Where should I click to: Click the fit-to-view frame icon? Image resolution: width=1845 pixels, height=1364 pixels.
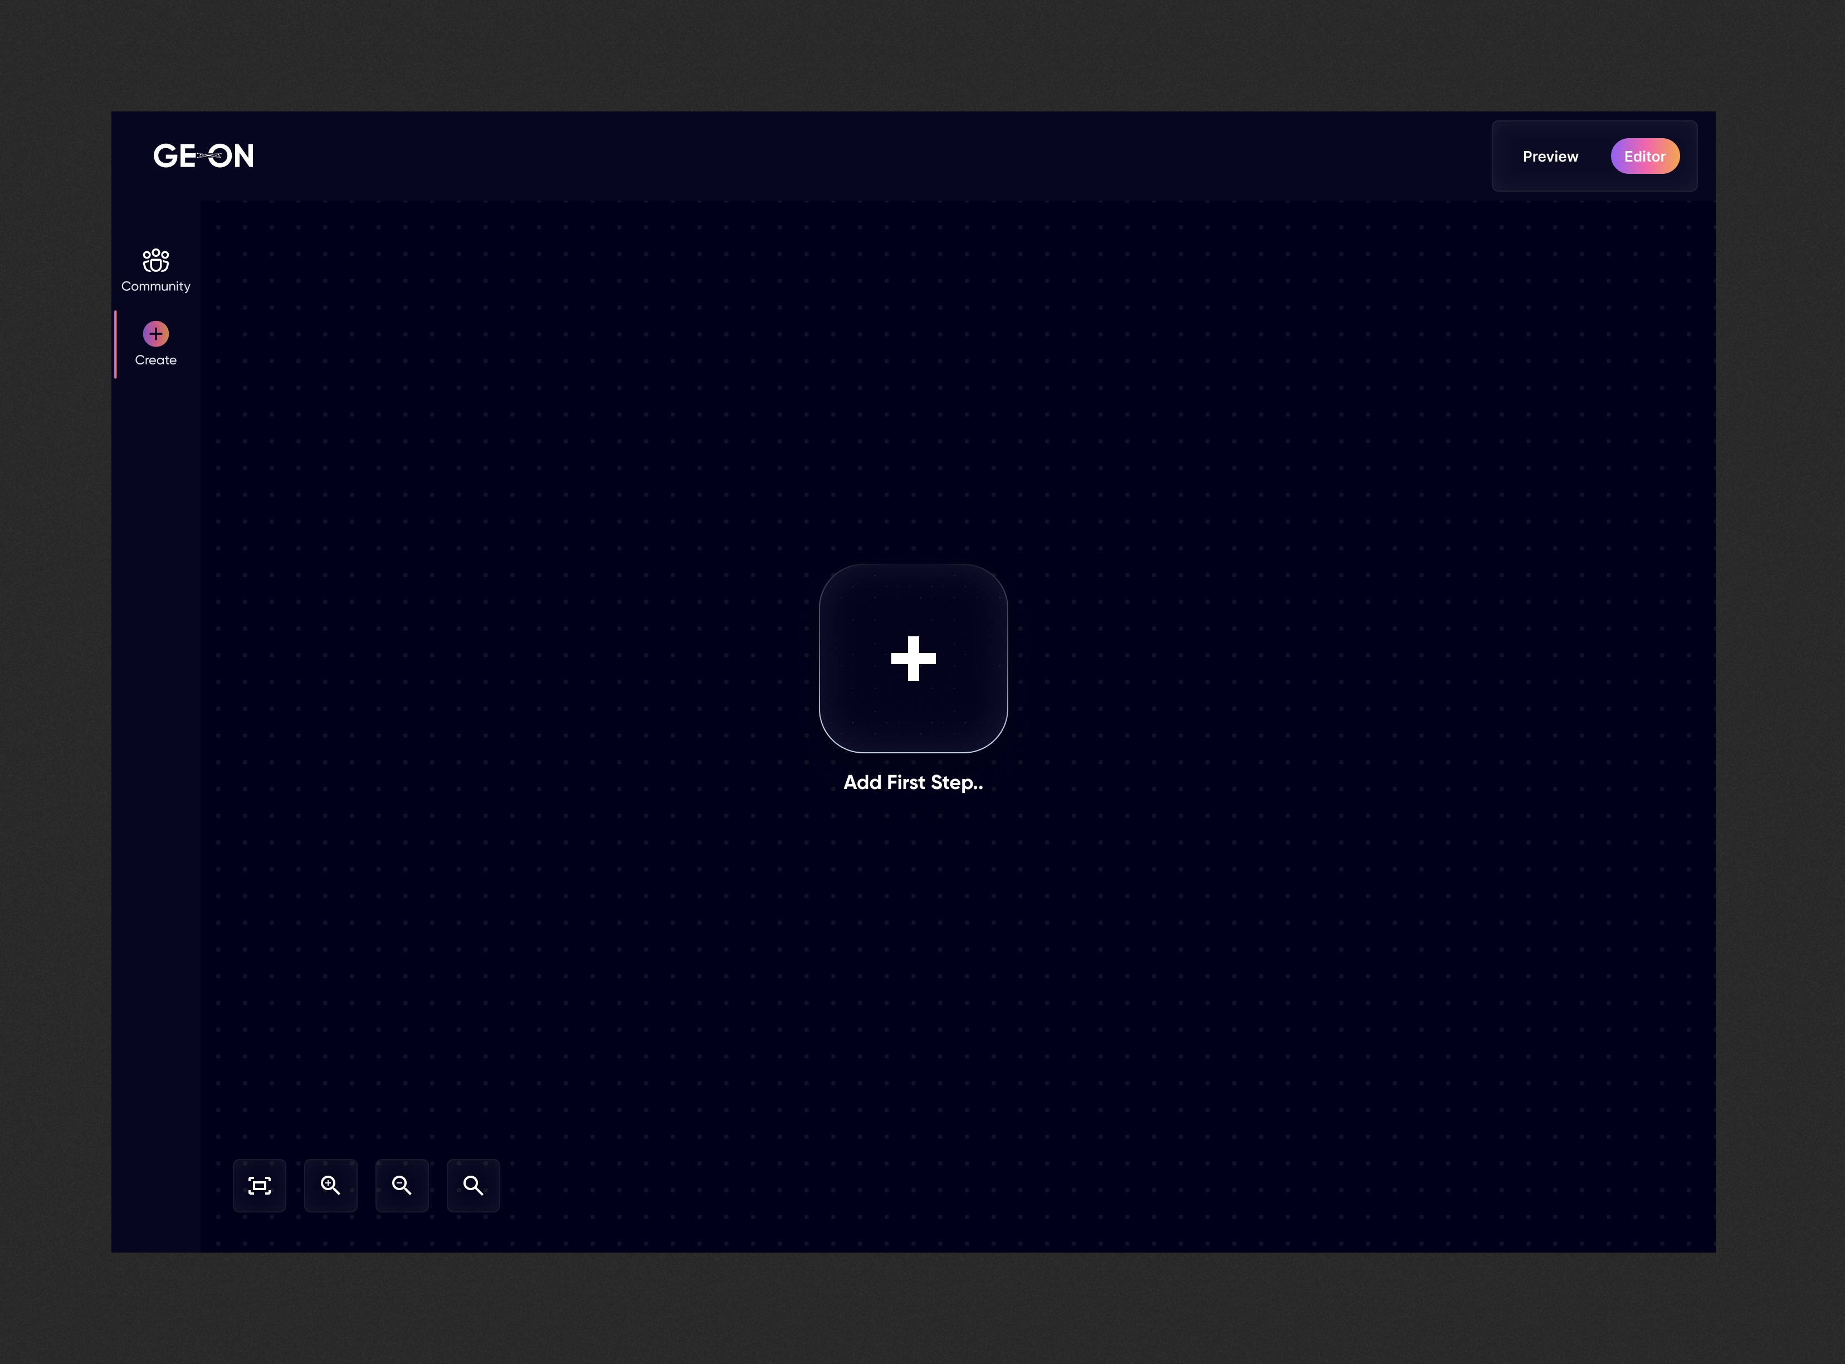pyautogui.click(x=259, y=1186)
